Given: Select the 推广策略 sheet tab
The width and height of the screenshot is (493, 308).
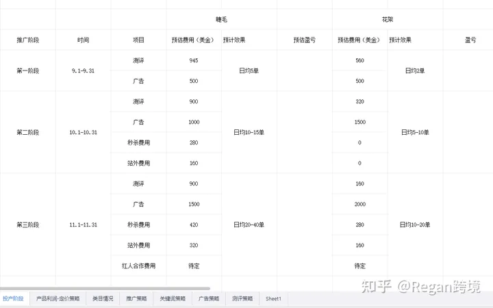Looking at the screenshot, I should [x=136, y=298].
